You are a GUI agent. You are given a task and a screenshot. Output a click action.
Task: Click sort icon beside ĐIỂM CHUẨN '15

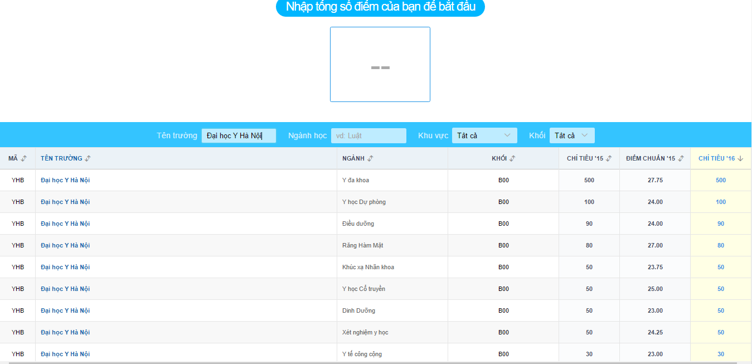click(x=681, y=159)
